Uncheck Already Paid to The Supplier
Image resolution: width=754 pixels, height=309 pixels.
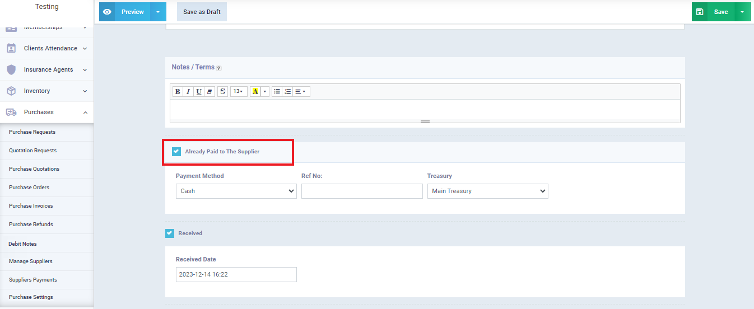(x=176, y=152)
